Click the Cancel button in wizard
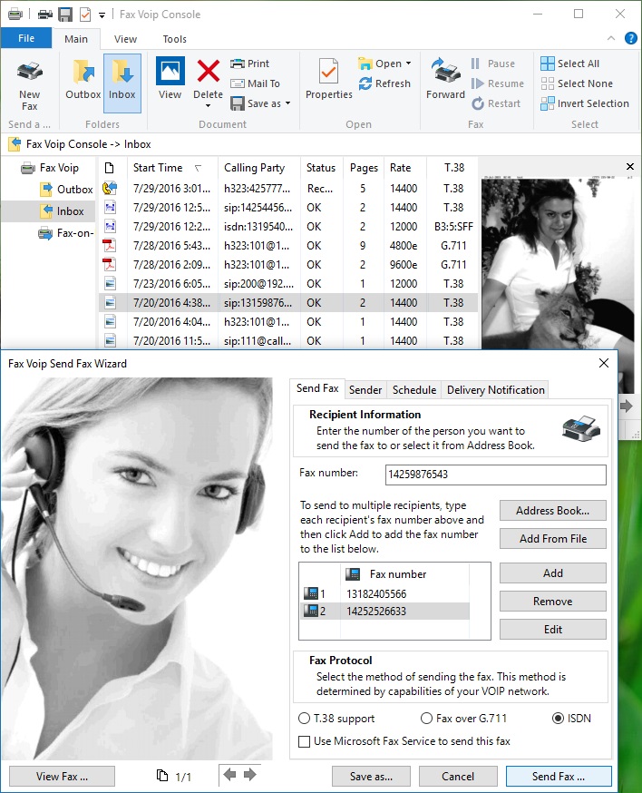 click(x=458, y=777)
